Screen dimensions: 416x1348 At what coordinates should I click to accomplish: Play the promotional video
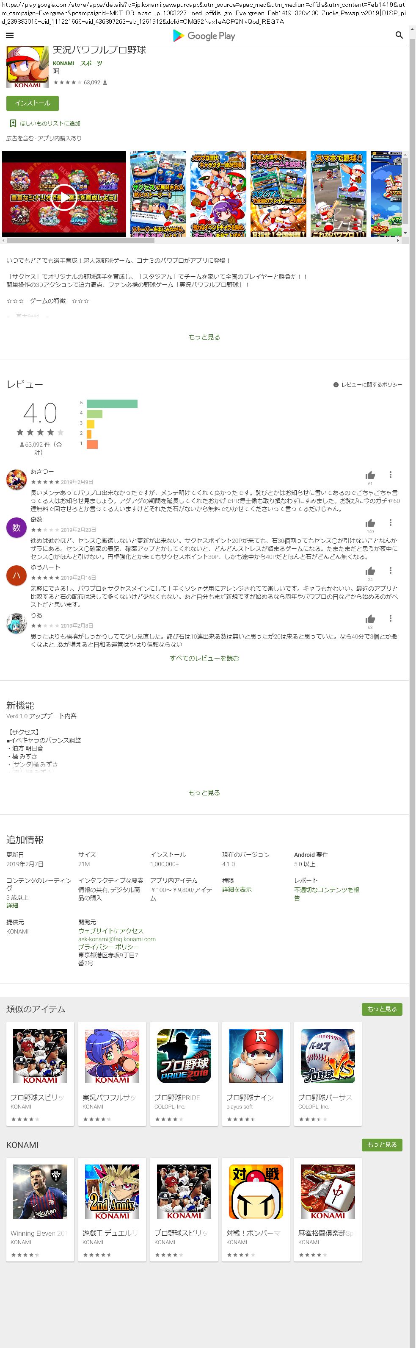coord(64,197)
